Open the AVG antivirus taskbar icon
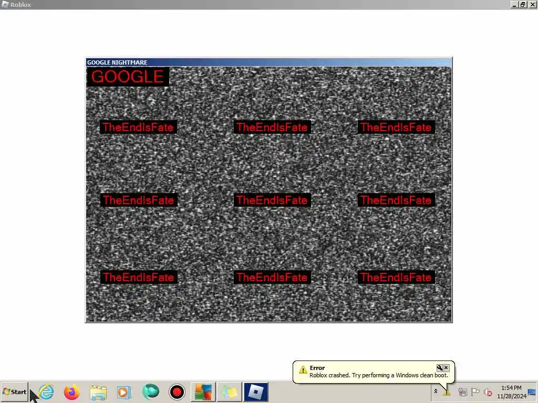Viewport: 538px width, 403px height. point(203,391)
